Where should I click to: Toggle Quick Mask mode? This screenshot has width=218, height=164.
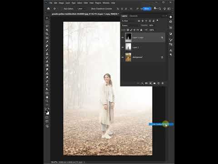47,118
